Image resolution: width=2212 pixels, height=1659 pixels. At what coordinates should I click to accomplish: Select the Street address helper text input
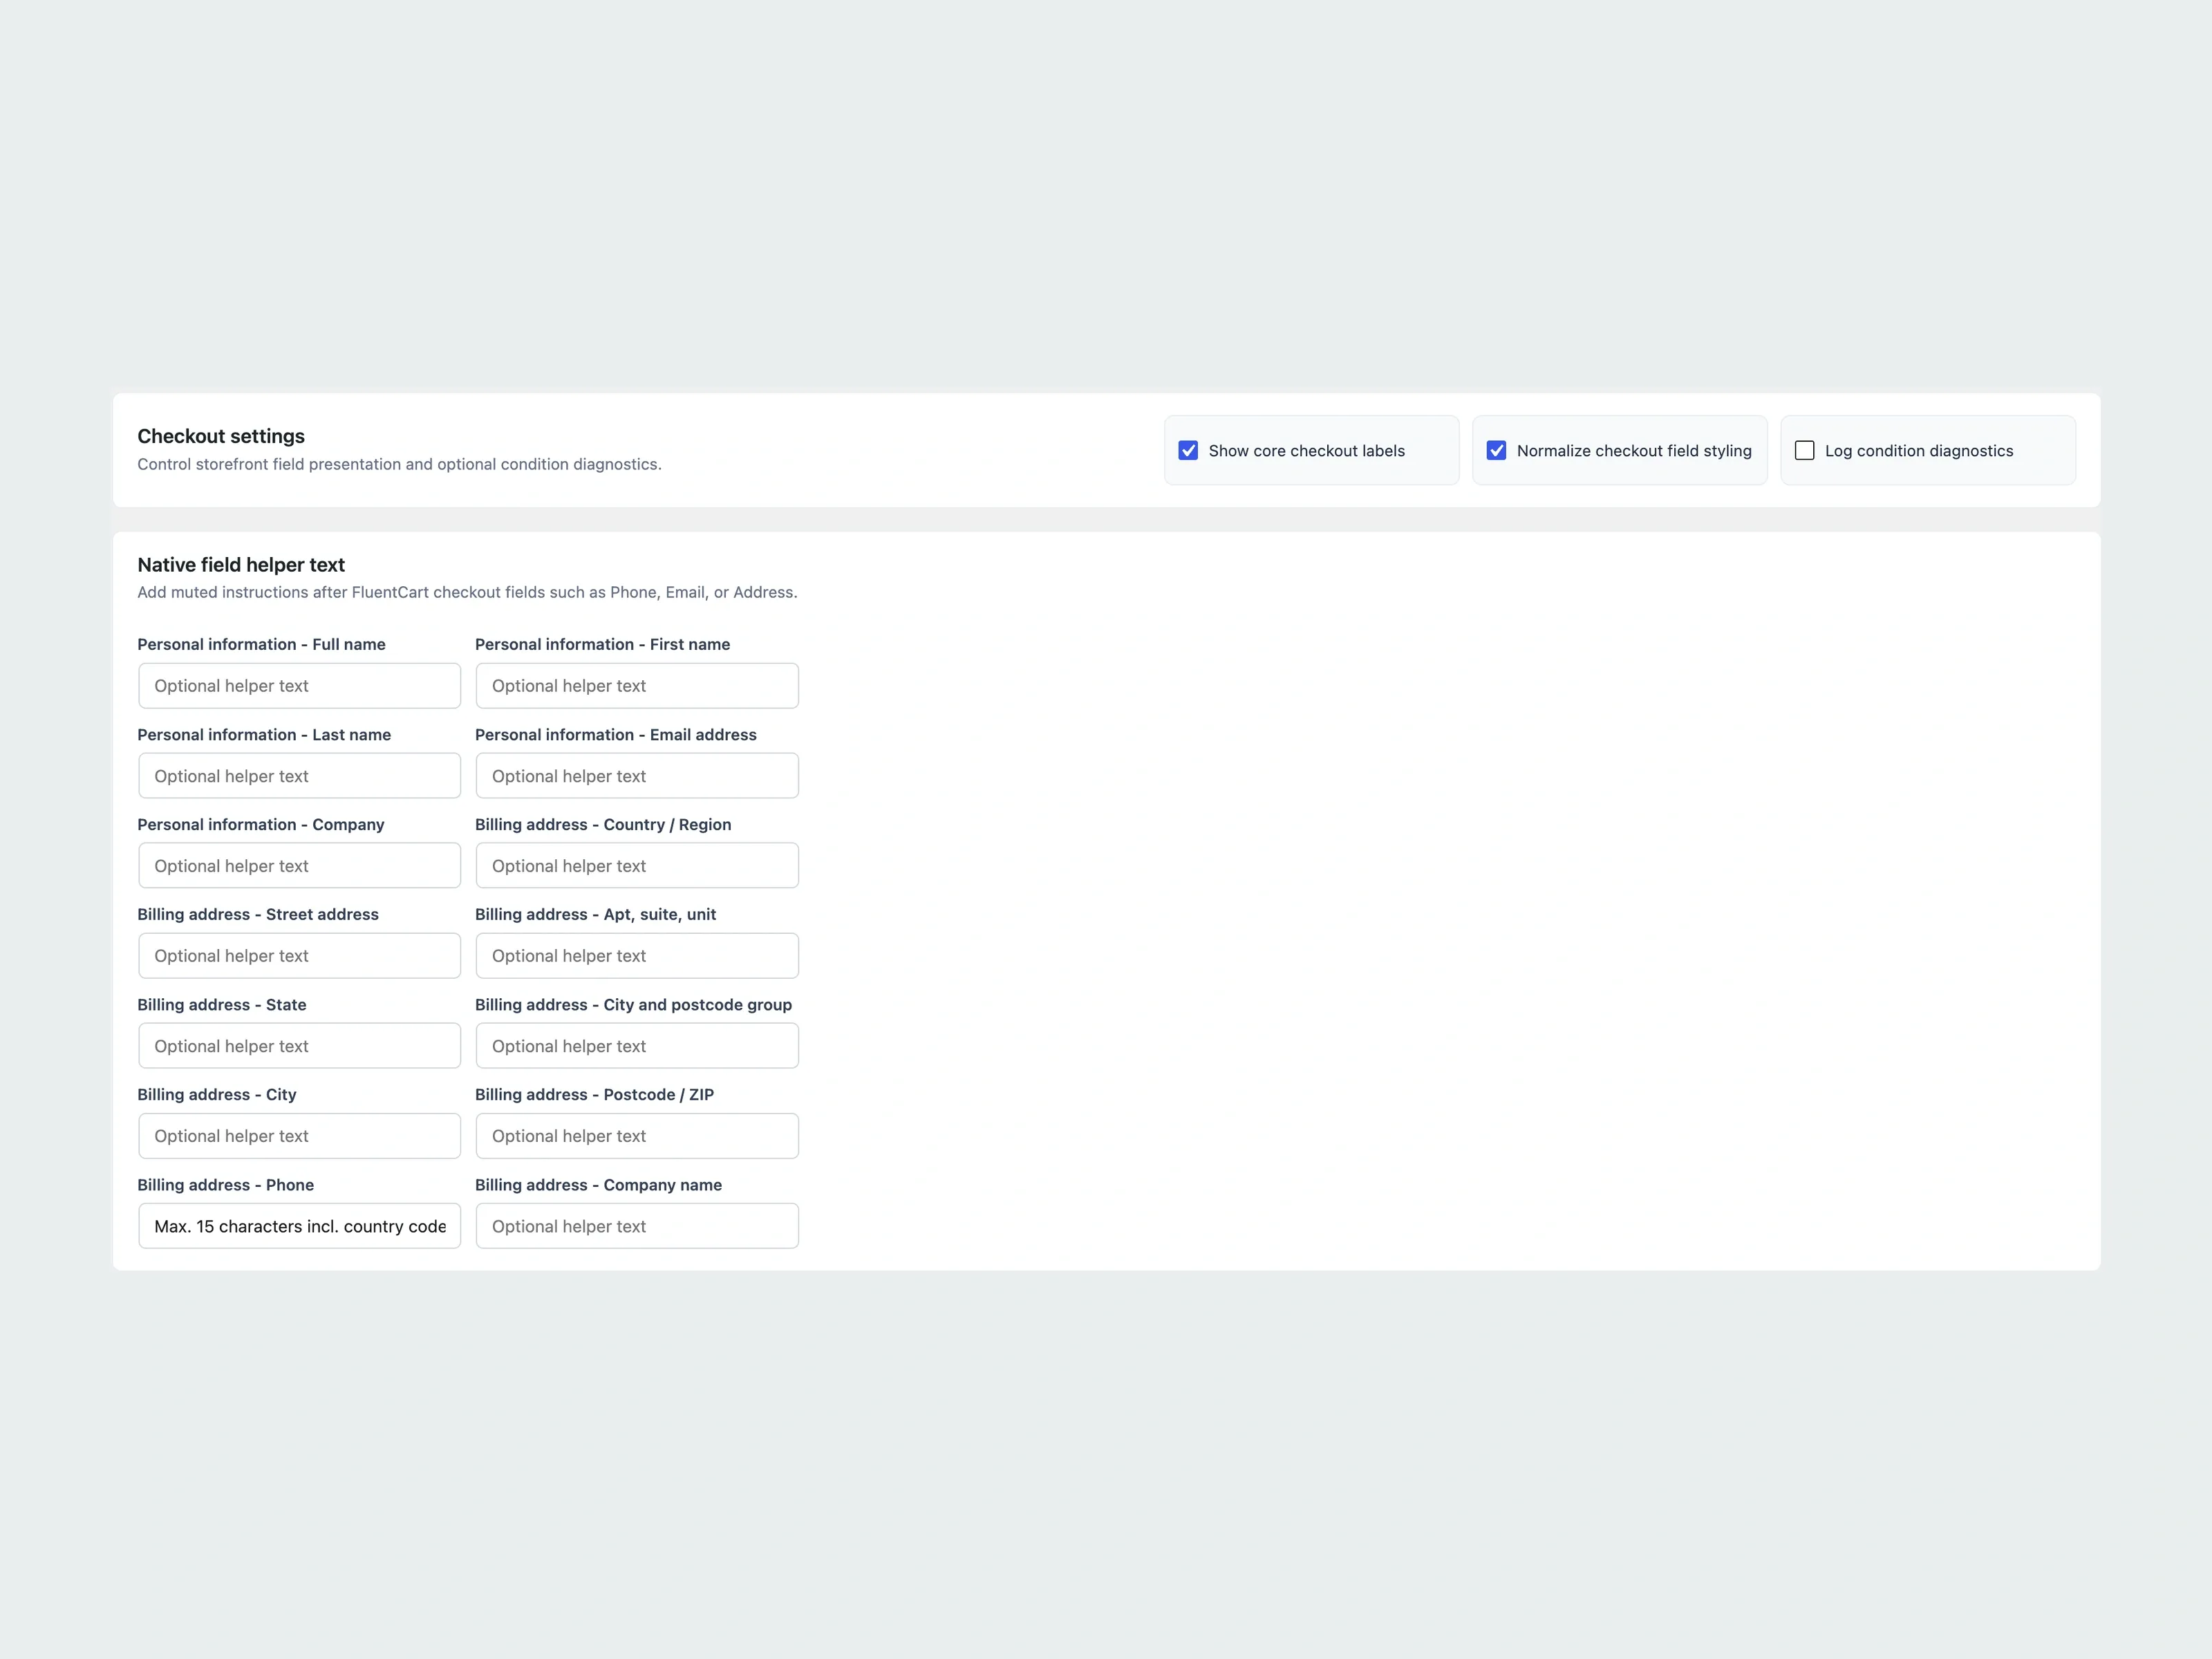(x=299, y=955)
